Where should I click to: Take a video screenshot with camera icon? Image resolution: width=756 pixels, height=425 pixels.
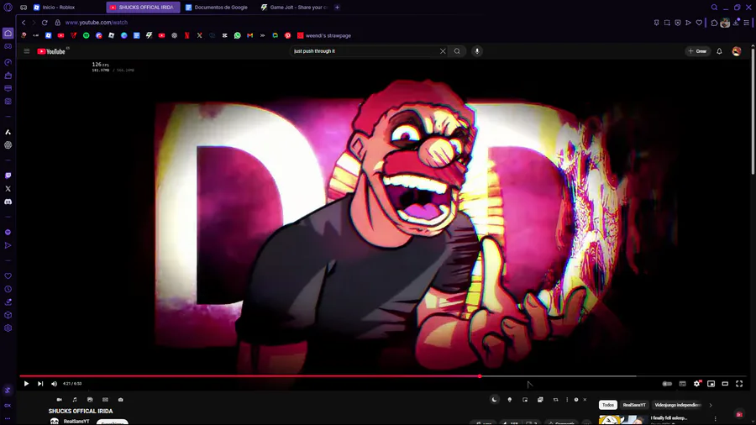tap(120, 400)
